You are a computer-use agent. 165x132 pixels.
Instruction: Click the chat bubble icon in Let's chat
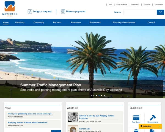click(141, 126)
